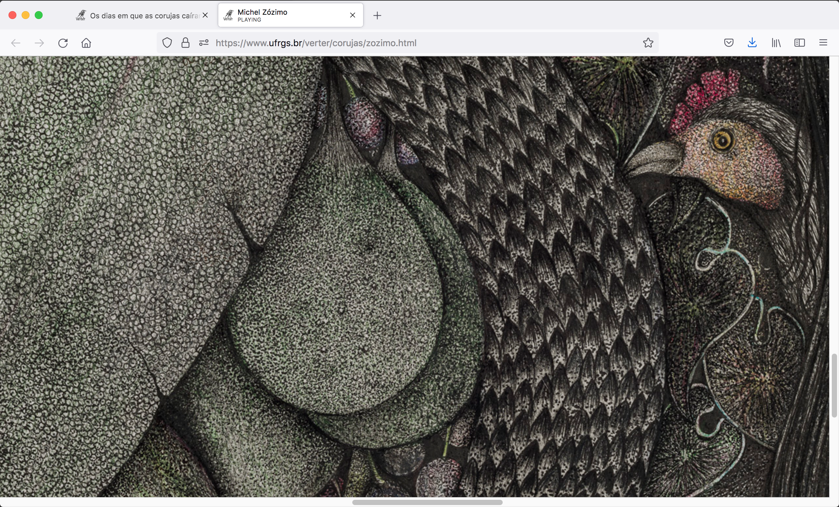This screenshot has height=507, width=839.
Task: View site security padlock info
Action: pos(185,43)
